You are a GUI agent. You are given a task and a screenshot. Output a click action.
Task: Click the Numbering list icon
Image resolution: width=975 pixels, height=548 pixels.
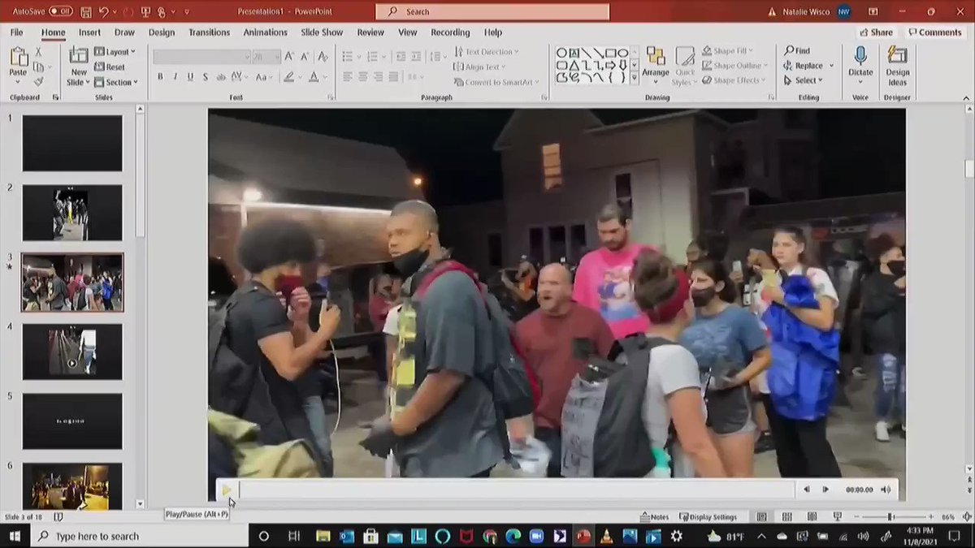coord(372,56)
